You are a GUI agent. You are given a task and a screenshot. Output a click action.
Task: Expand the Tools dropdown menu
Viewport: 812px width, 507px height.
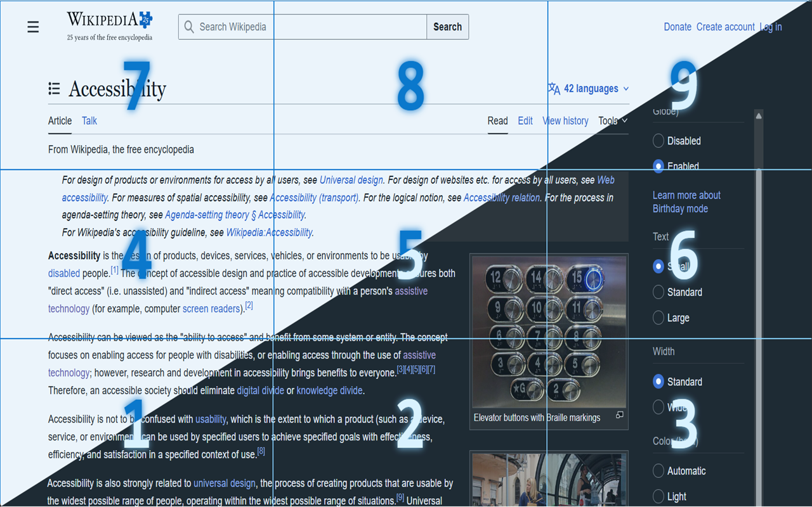click(613, 120)
